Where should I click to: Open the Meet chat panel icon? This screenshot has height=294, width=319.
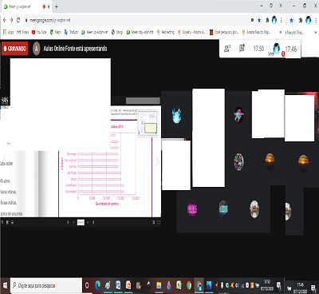click(x=242, y=49)
